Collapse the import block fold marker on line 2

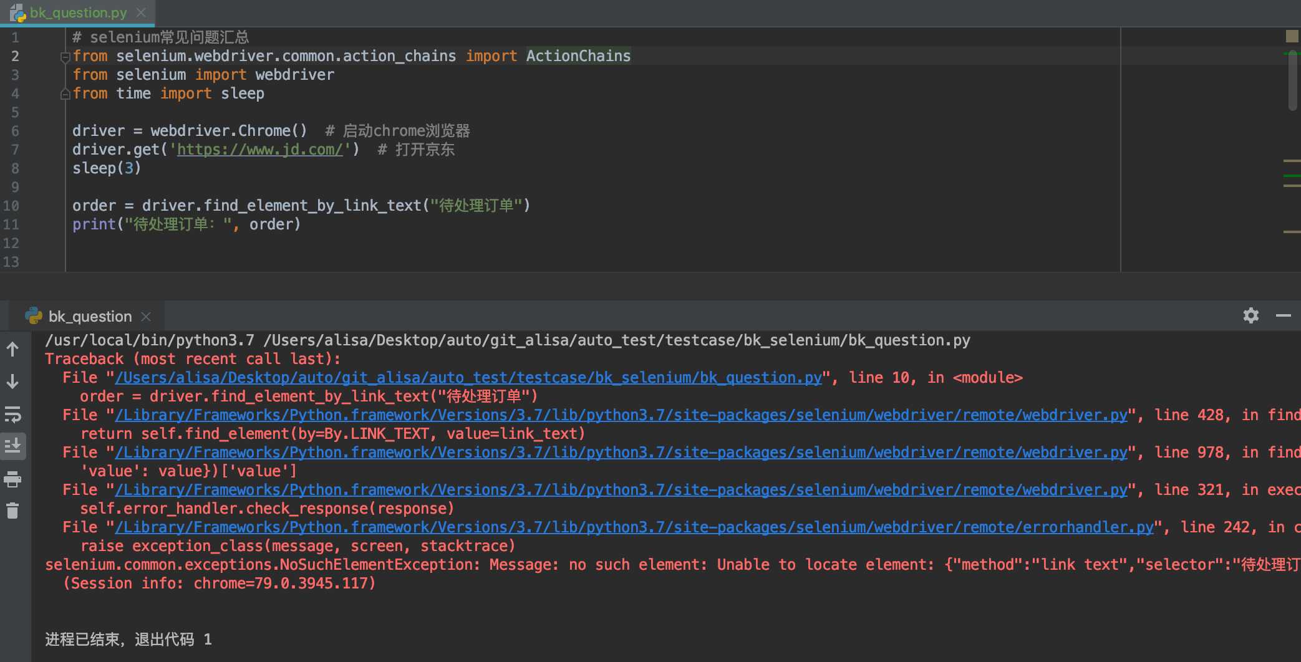click(x=65, y=57)
